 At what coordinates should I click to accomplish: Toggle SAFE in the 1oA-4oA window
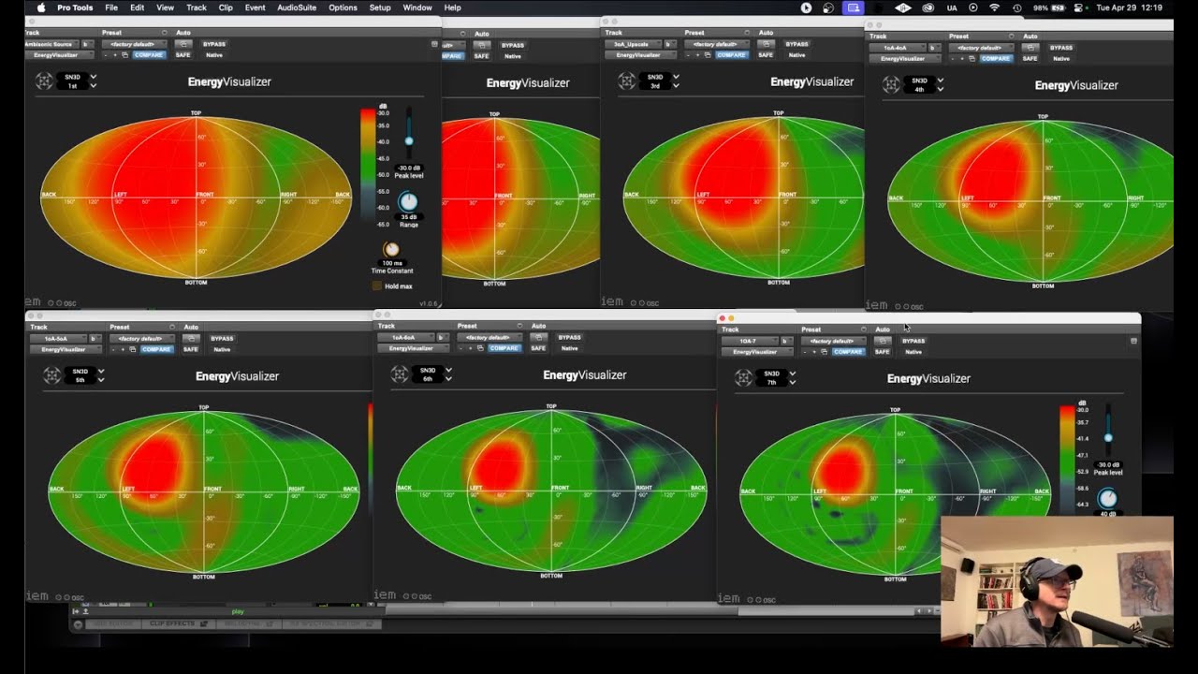1030,58
